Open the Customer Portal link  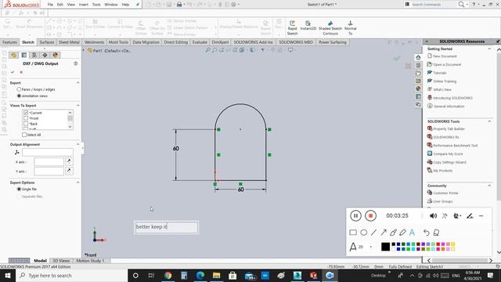click(x=445, y=193)
